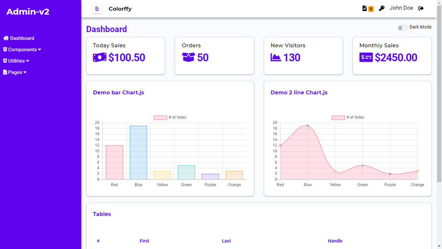Click the scrollbar up arrow
The height and width of the screenshot is (249, 442).
point(439,2)
